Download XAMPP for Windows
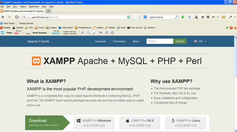 94,123
